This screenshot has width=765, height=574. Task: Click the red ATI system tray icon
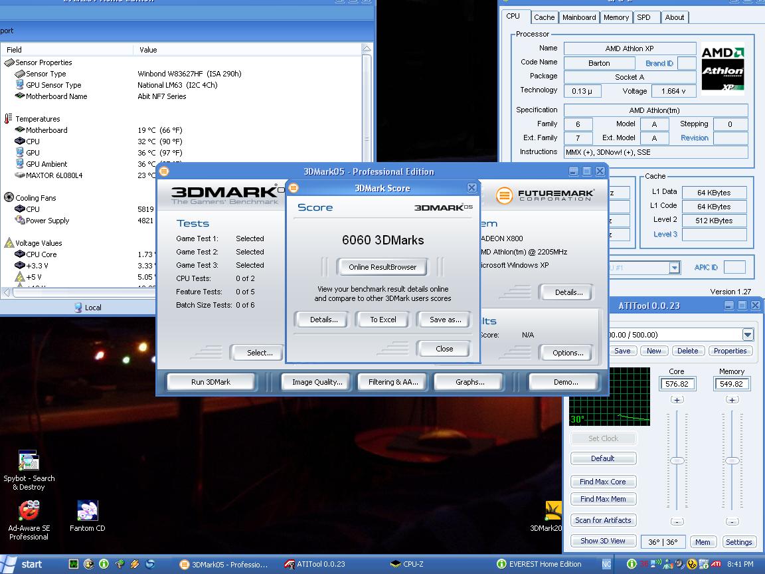point(716,564)
